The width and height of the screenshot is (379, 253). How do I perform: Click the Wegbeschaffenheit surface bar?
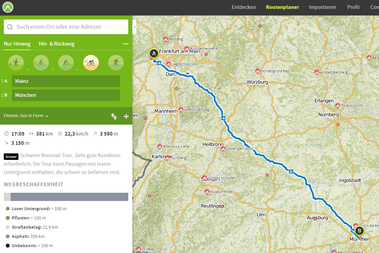click(66, 197)
